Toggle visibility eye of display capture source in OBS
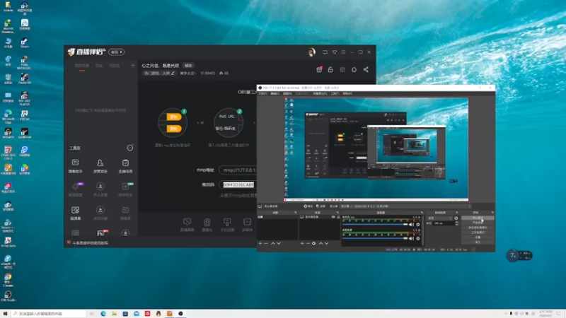Image resolution: width=566 pixels, height=318 pixels. coord(333,217)
